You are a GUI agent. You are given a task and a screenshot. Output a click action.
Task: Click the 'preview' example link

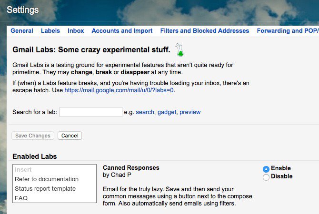click(x=190, y=112)
